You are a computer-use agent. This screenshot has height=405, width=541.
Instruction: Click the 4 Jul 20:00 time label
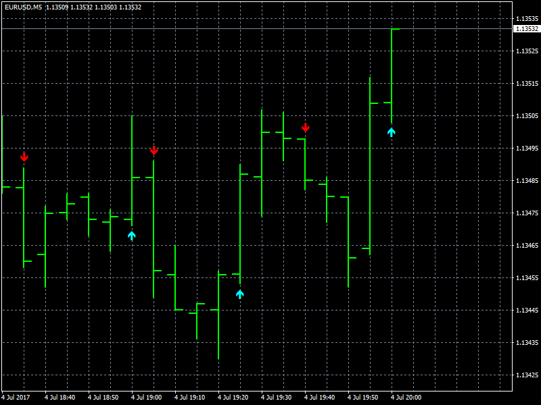click(406, 397)
